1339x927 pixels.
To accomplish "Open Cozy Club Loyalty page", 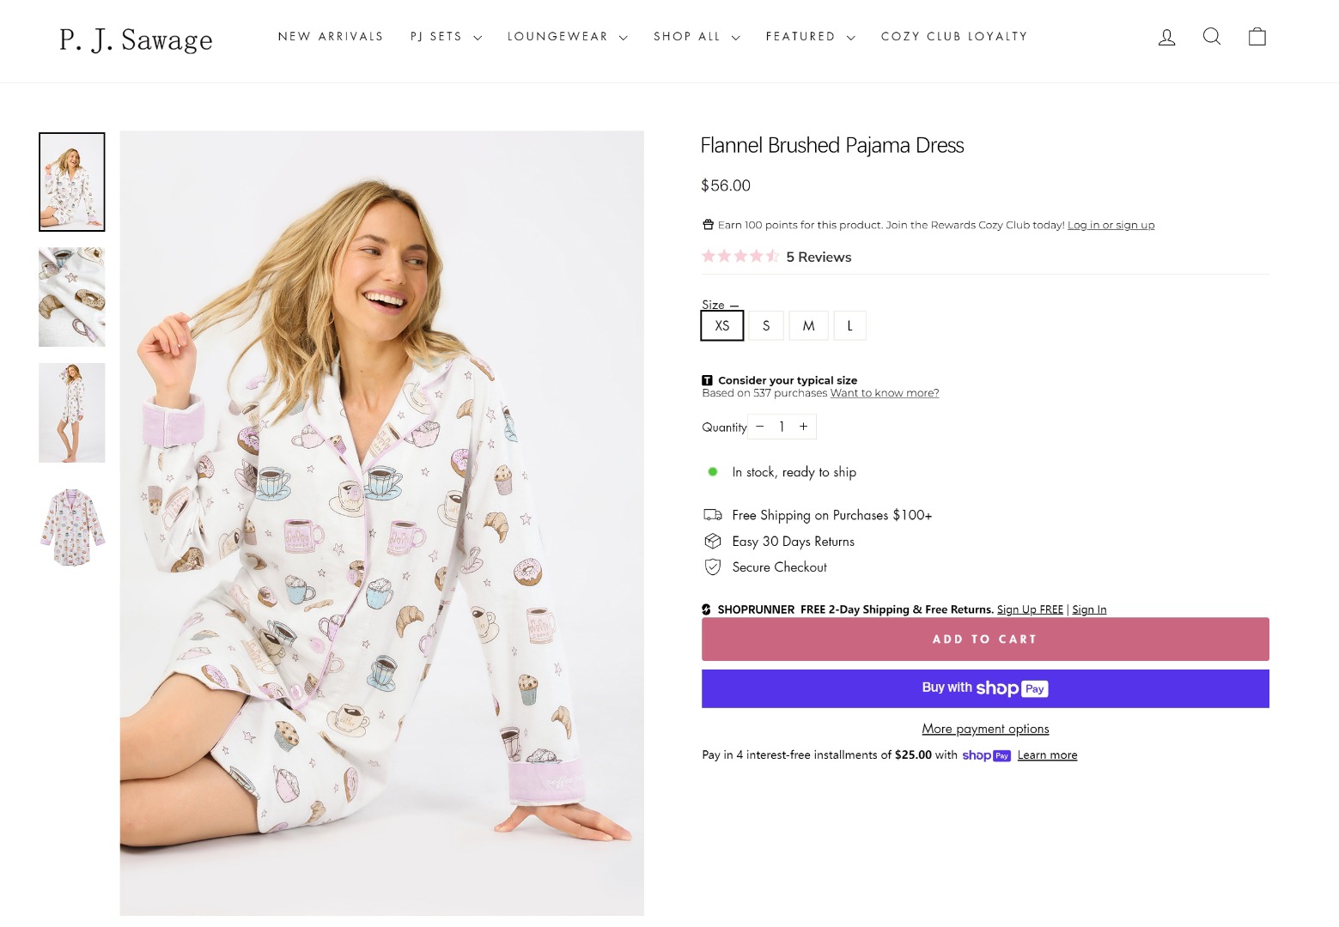I will (953, 37).
